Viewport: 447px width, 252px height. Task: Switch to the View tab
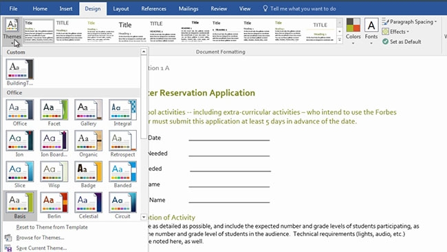click(x=245, y=8)
